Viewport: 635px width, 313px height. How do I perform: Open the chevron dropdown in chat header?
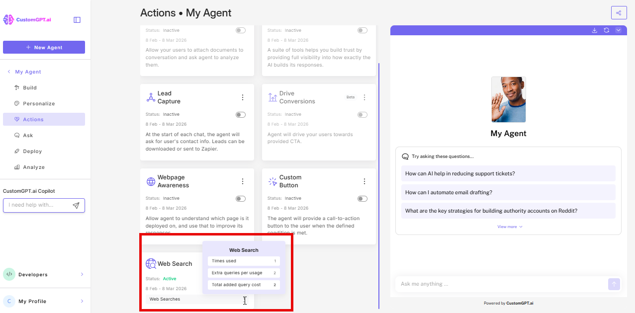pyautogui.click(x=619, y=30)
